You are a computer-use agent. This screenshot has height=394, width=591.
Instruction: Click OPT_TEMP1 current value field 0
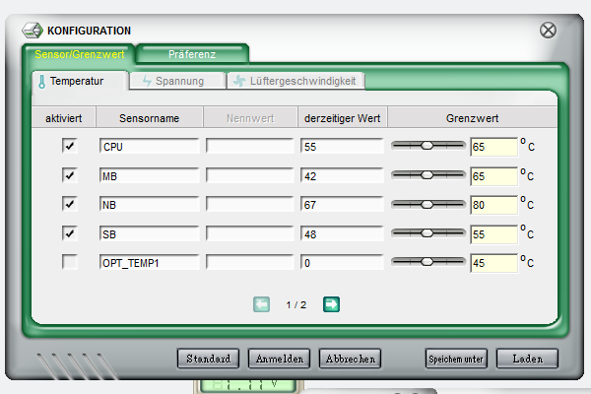(x=342, y=262)
